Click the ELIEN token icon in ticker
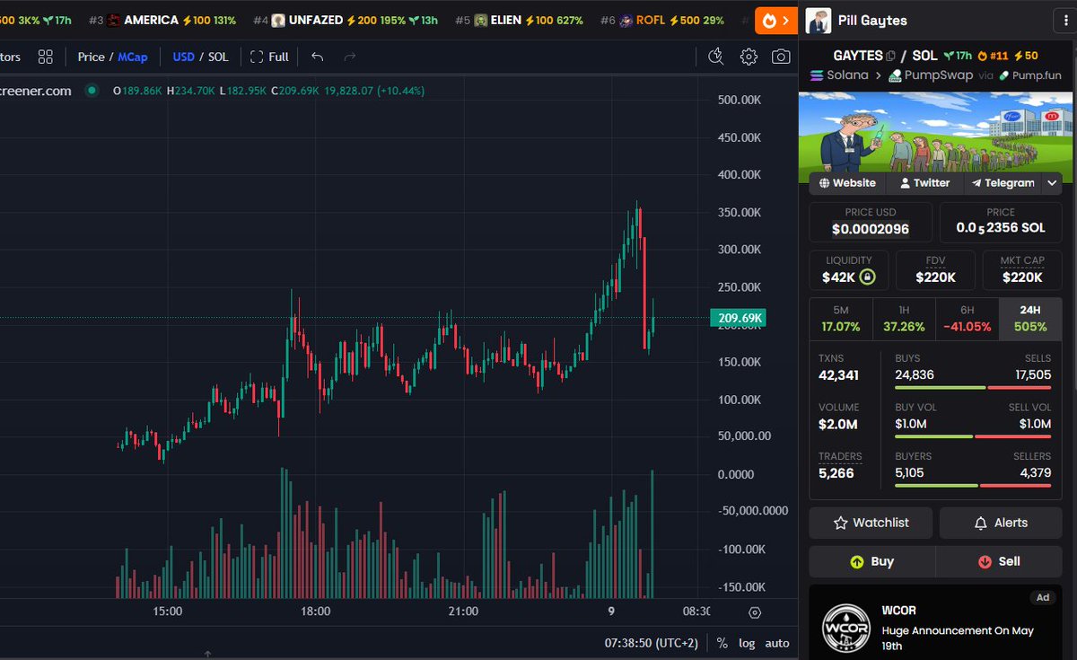Screen dimensions: 1077x660 pos(481,20)
